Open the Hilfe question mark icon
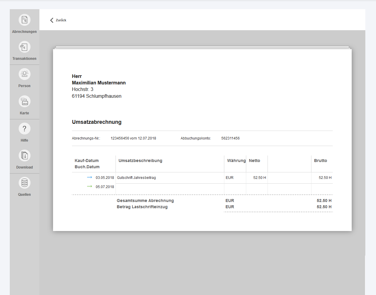 (x=25, y=129)
